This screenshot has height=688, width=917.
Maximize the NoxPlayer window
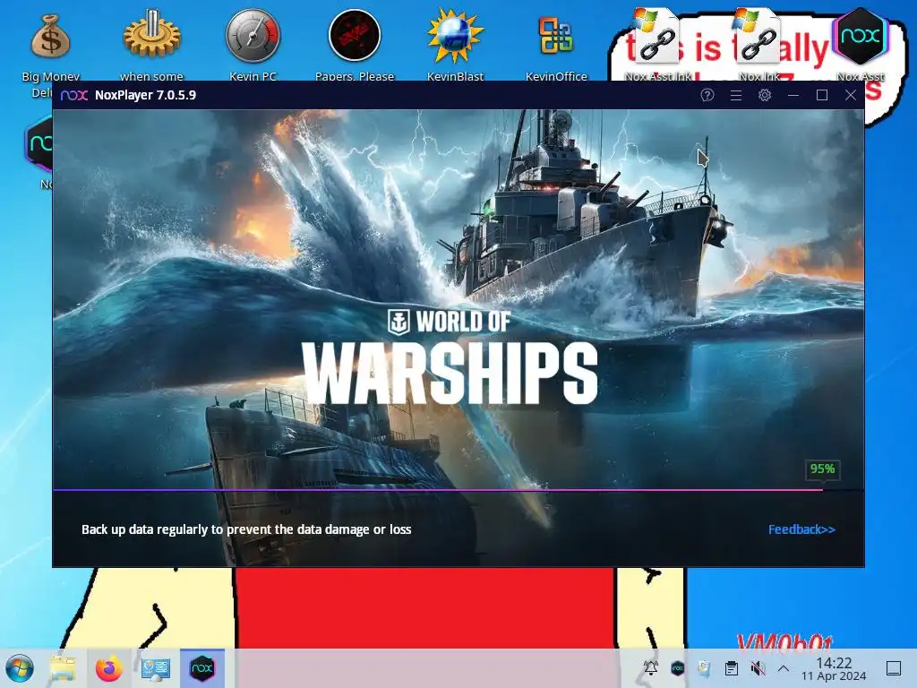pyautogui.click(x=822, y=95)
